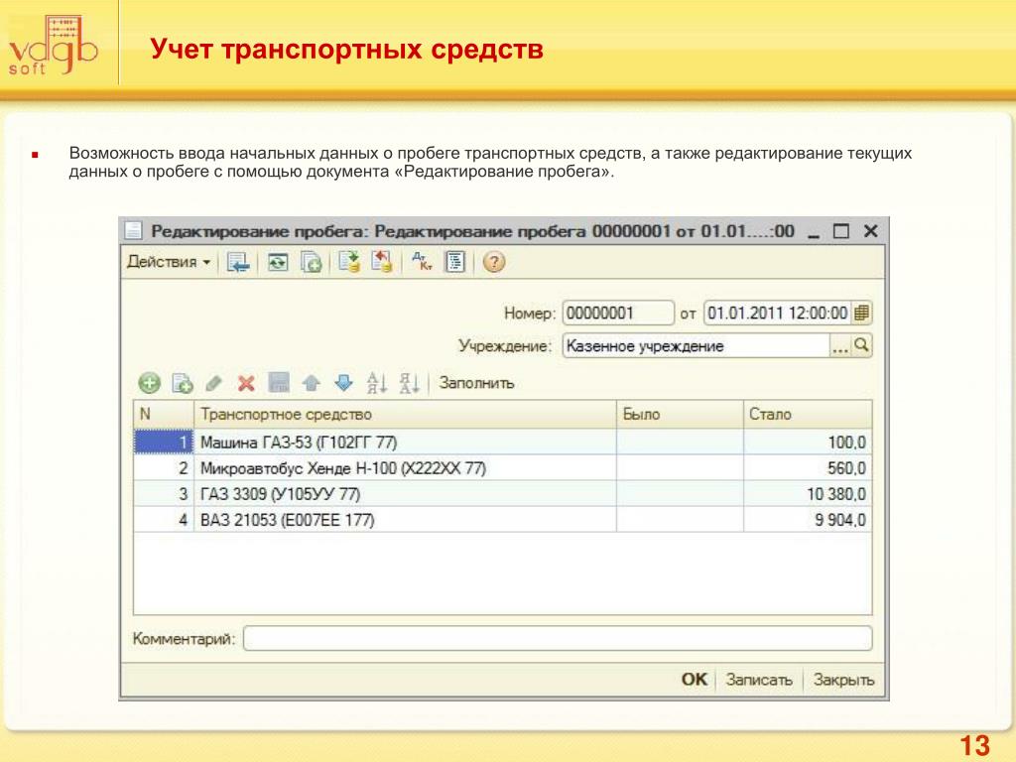Close the Редактирование пробега window with X
The width and height of the screenshot is (1016, 762).
coord(870,231)
